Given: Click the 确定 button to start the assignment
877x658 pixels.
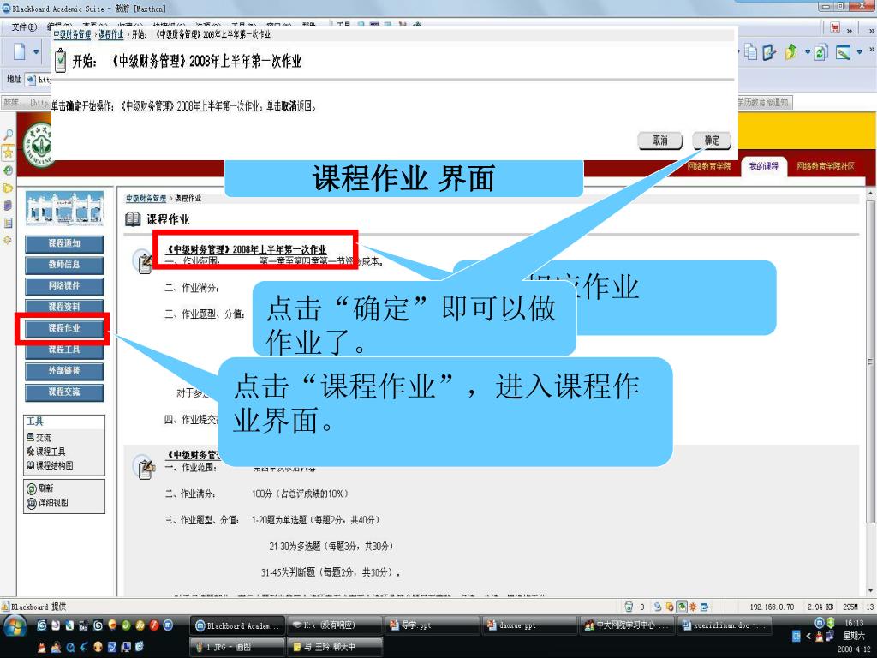Looking at the screenshot, I should (711, 141).
